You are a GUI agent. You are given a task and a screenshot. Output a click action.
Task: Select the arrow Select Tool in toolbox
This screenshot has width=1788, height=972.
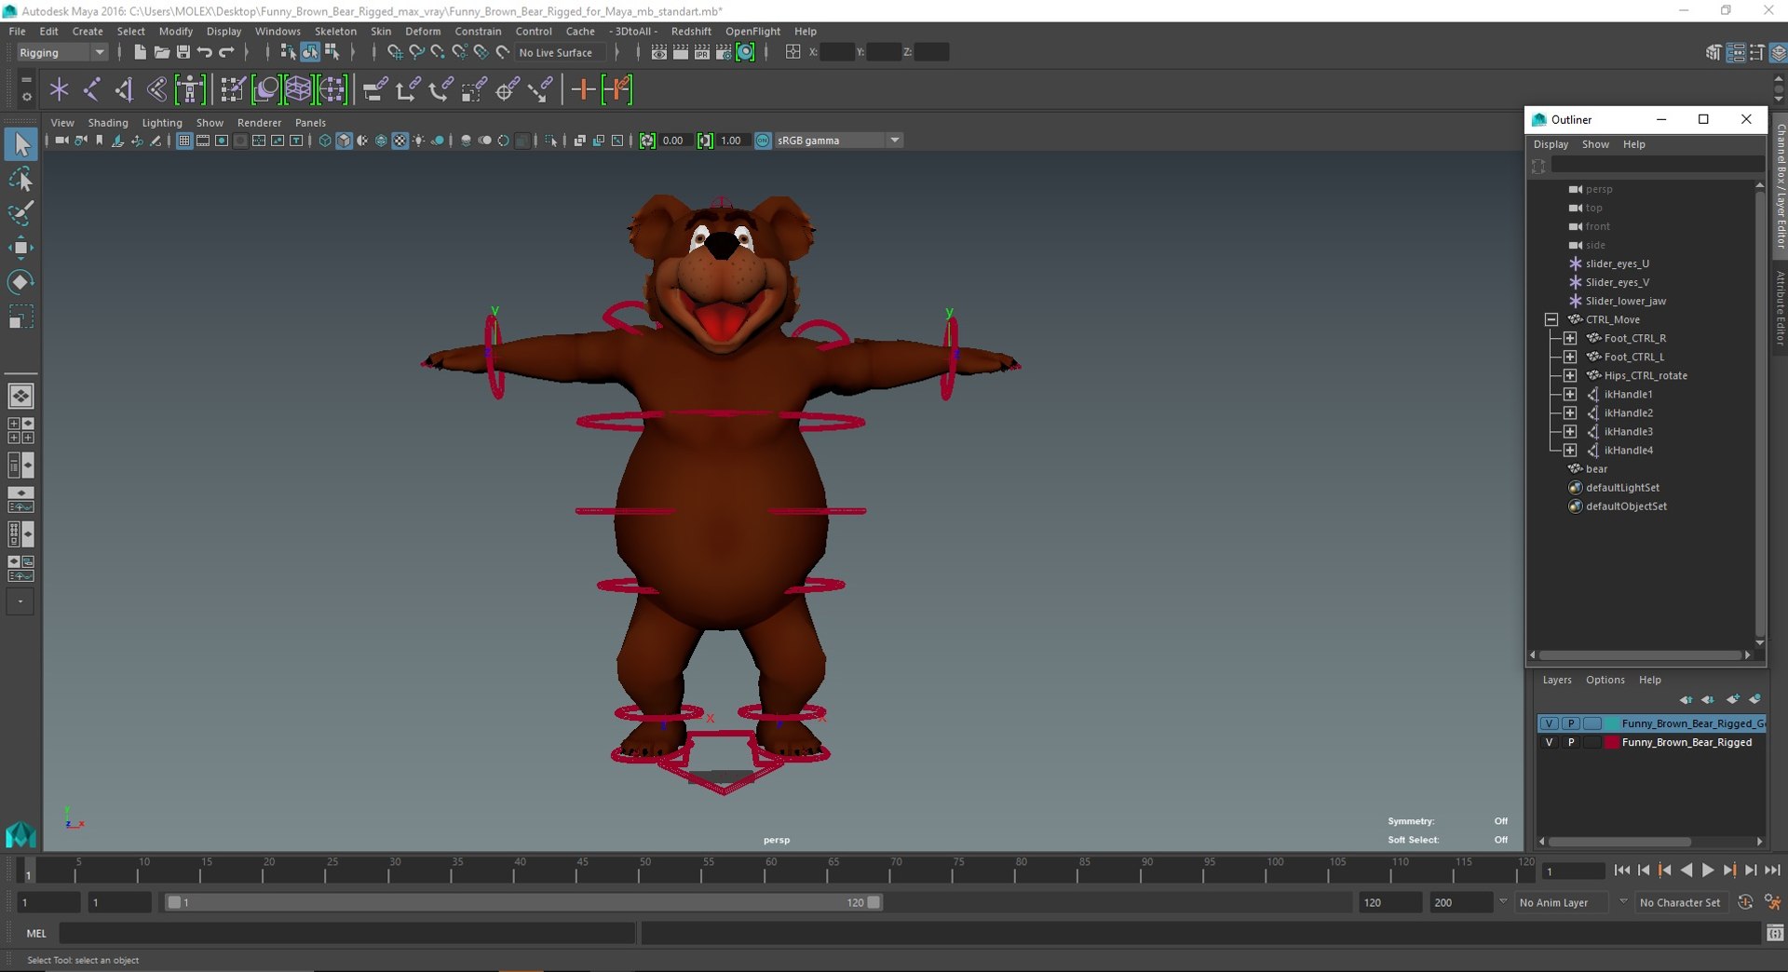(20, 144)
